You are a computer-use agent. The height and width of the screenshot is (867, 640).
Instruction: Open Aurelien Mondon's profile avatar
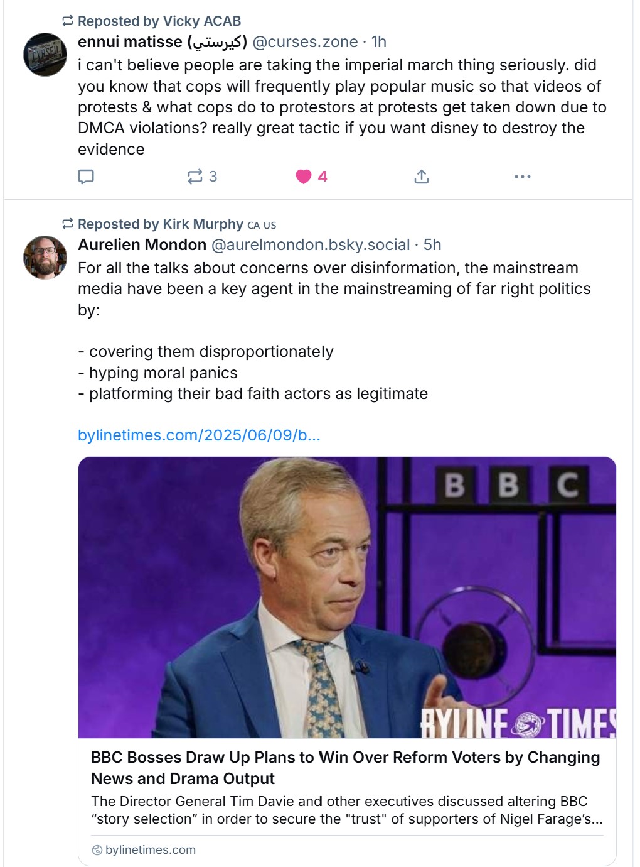[45, 258]
